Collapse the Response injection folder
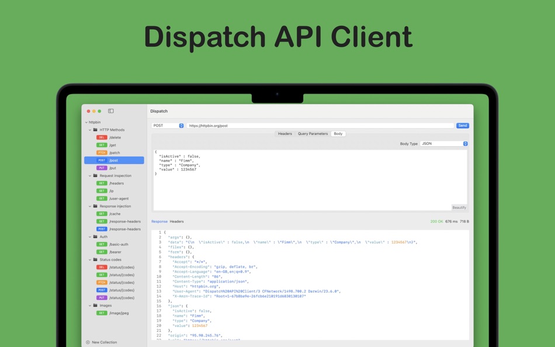This screenshot has width=555, height=347. (90, 206)
